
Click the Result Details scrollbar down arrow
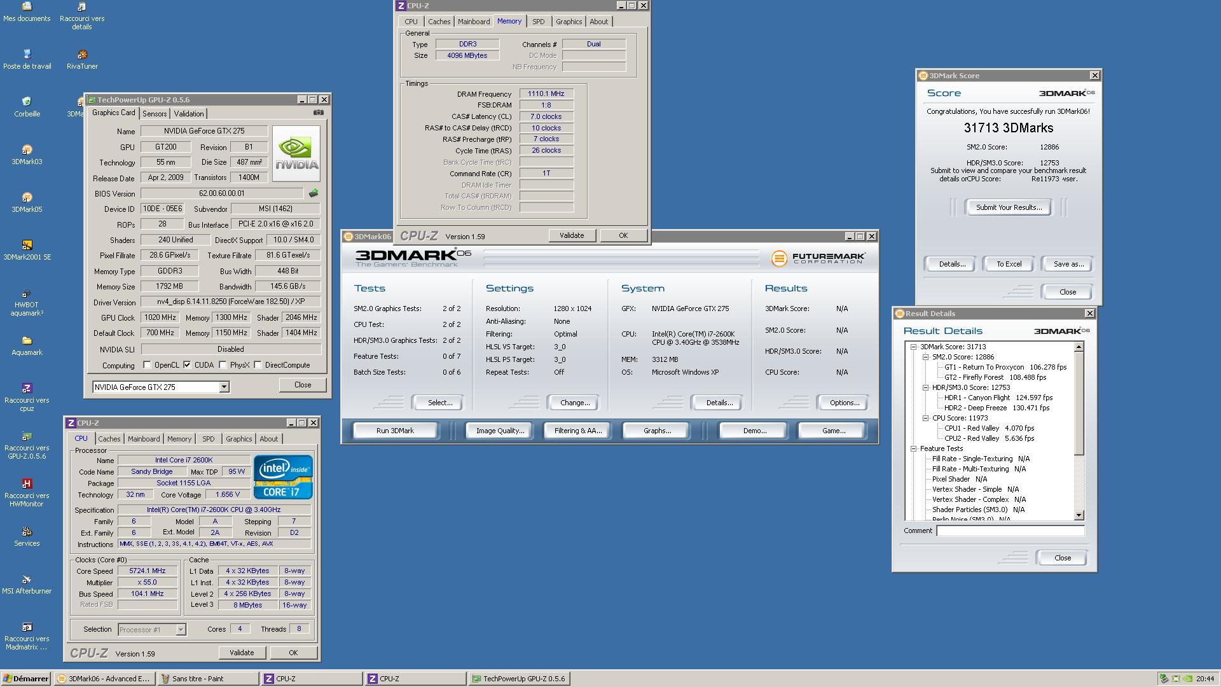(1079, 515)
